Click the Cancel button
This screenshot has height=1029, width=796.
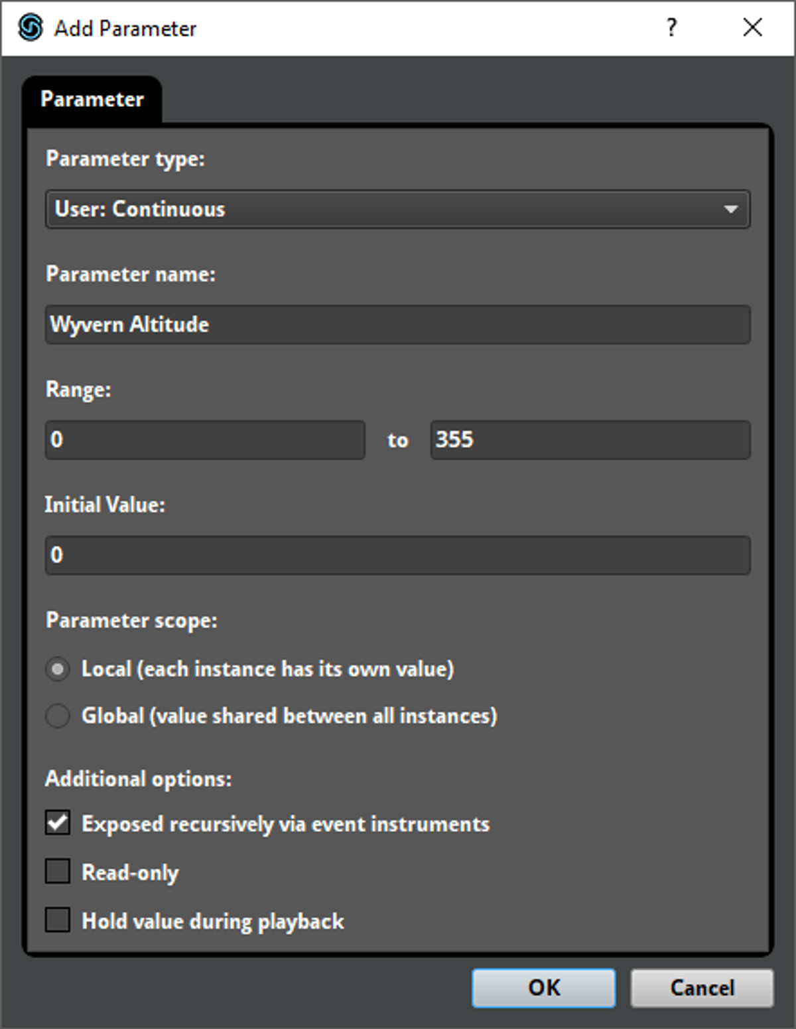tap(702, 988)
